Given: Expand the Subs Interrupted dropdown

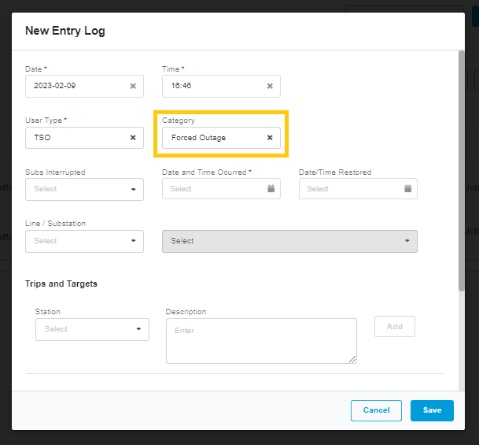Looking at the screenshot, I should click(x=133, y=189).
